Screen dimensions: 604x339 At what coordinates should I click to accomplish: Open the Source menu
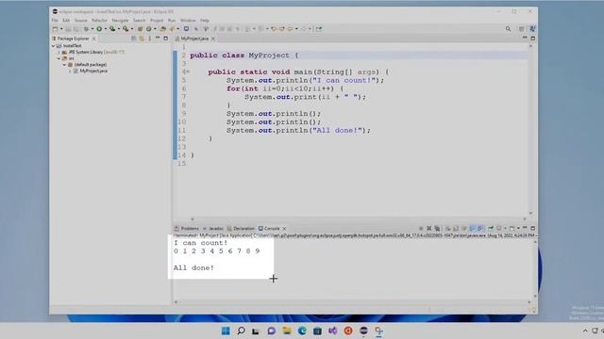(x=80, y=21)
